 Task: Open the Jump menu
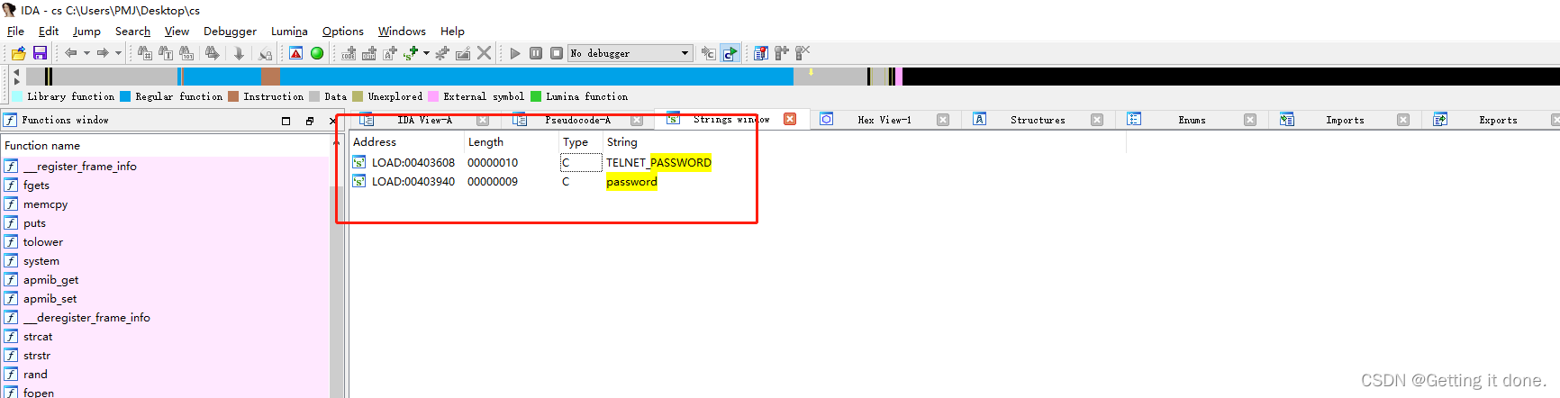click(86, 31)
